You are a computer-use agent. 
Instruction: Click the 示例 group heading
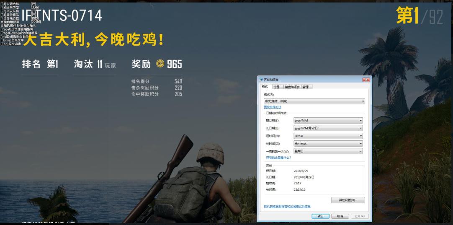(x=269, y=166)
